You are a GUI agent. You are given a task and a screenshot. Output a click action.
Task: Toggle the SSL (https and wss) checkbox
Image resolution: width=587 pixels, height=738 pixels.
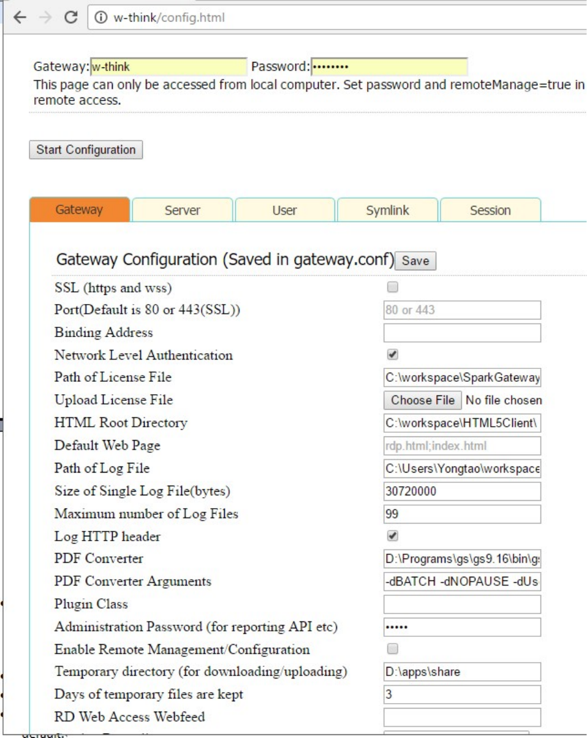pyautogui.click(x=393, y=286)
